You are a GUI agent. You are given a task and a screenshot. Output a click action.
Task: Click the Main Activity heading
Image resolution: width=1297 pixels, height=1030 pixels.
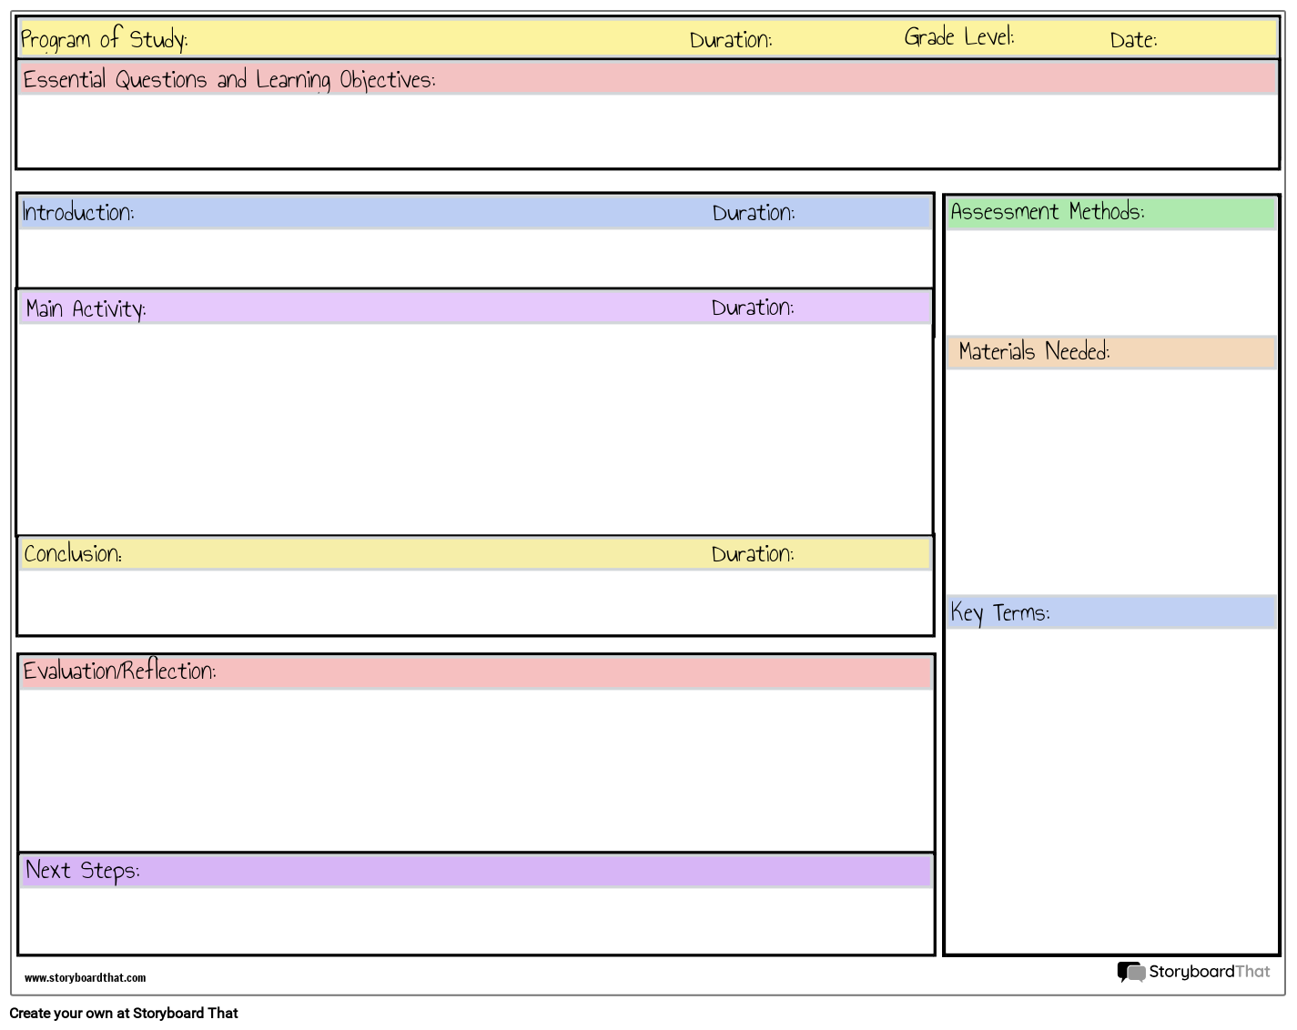pyautogui.click(x=86, y=308)
